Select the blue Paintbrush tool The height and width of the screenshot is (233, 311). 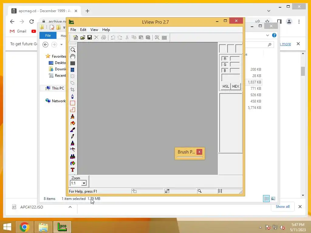point(73,143)
